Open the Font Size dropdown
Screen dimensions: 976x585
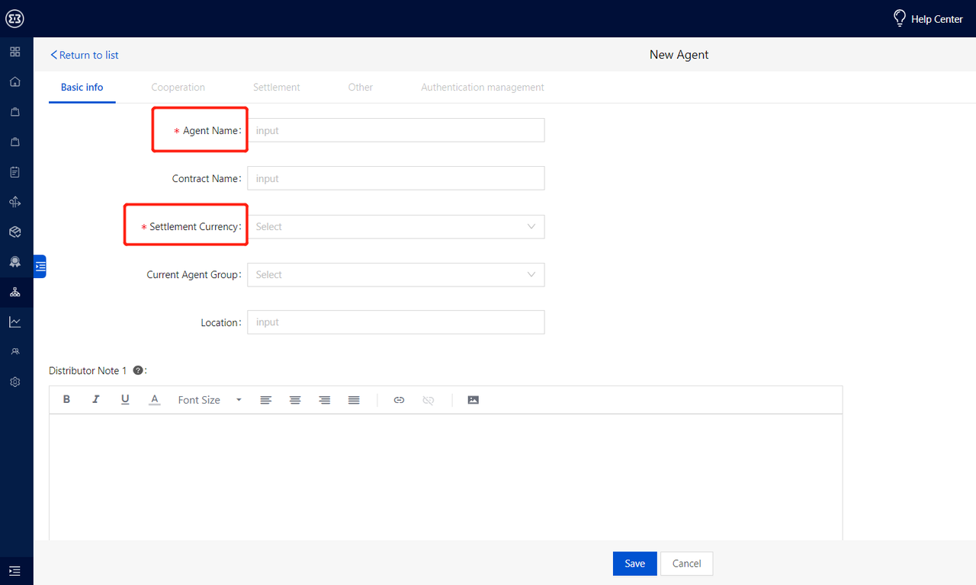209,400
